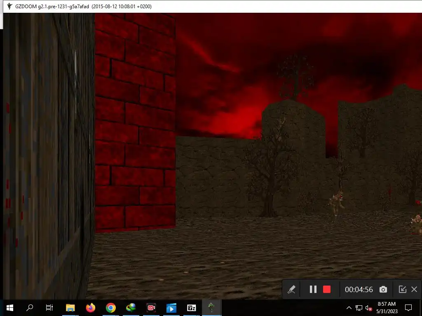Take a screenshot with the camera icon
Screen dimensions: 422x316
click(x=383, y=289)
